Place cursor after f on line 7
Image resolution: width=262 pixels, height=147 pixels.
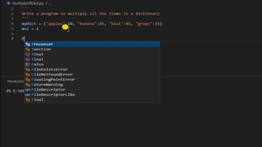tap(24, 39)
